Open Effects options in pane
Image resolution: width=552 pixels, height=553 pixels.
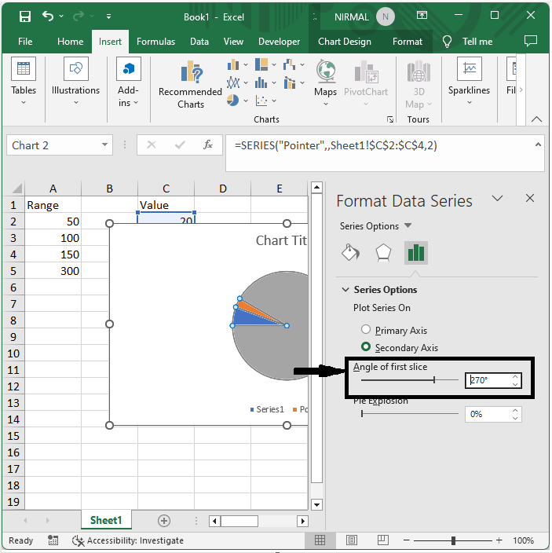pyautogui.click(x=383, y=252)
